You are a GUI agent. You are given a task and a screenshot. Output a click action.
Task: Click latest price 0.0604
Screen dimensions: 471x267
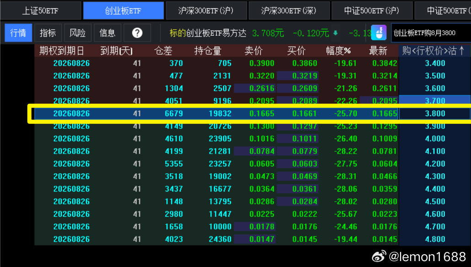click(385, 164)
